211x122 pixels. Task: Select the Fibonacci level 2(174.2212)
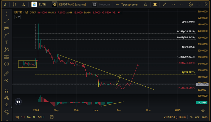click(x=188, y=72)
